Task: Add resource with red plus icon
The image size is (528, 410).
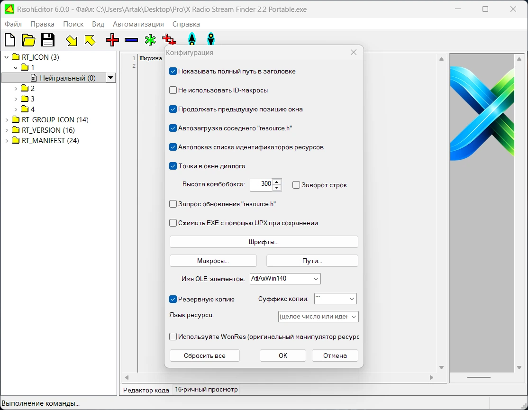Action: point(112,40)
